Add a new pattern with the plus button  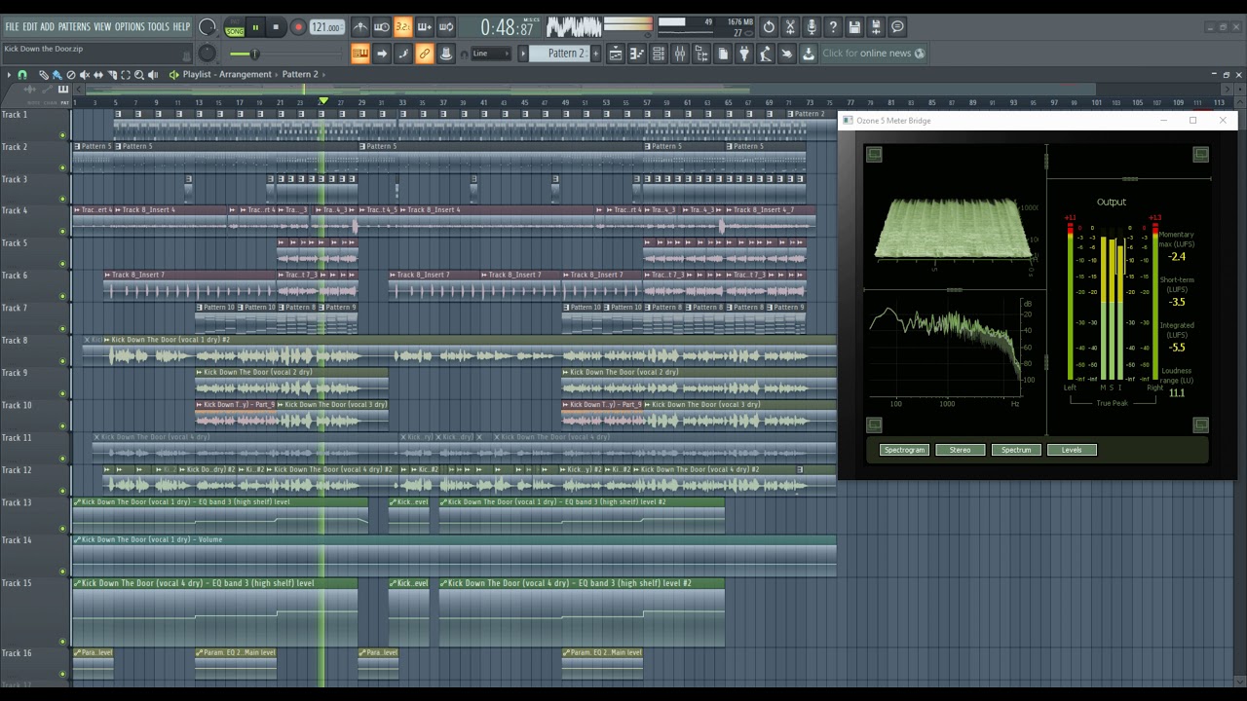click(594, 54)
